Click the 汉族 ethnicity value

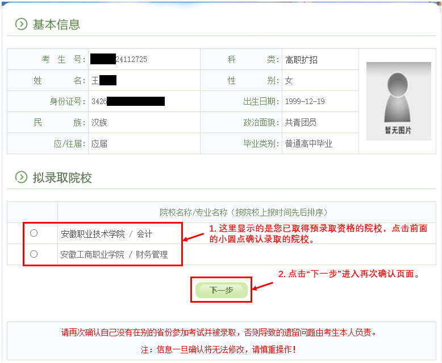(99, 122)
